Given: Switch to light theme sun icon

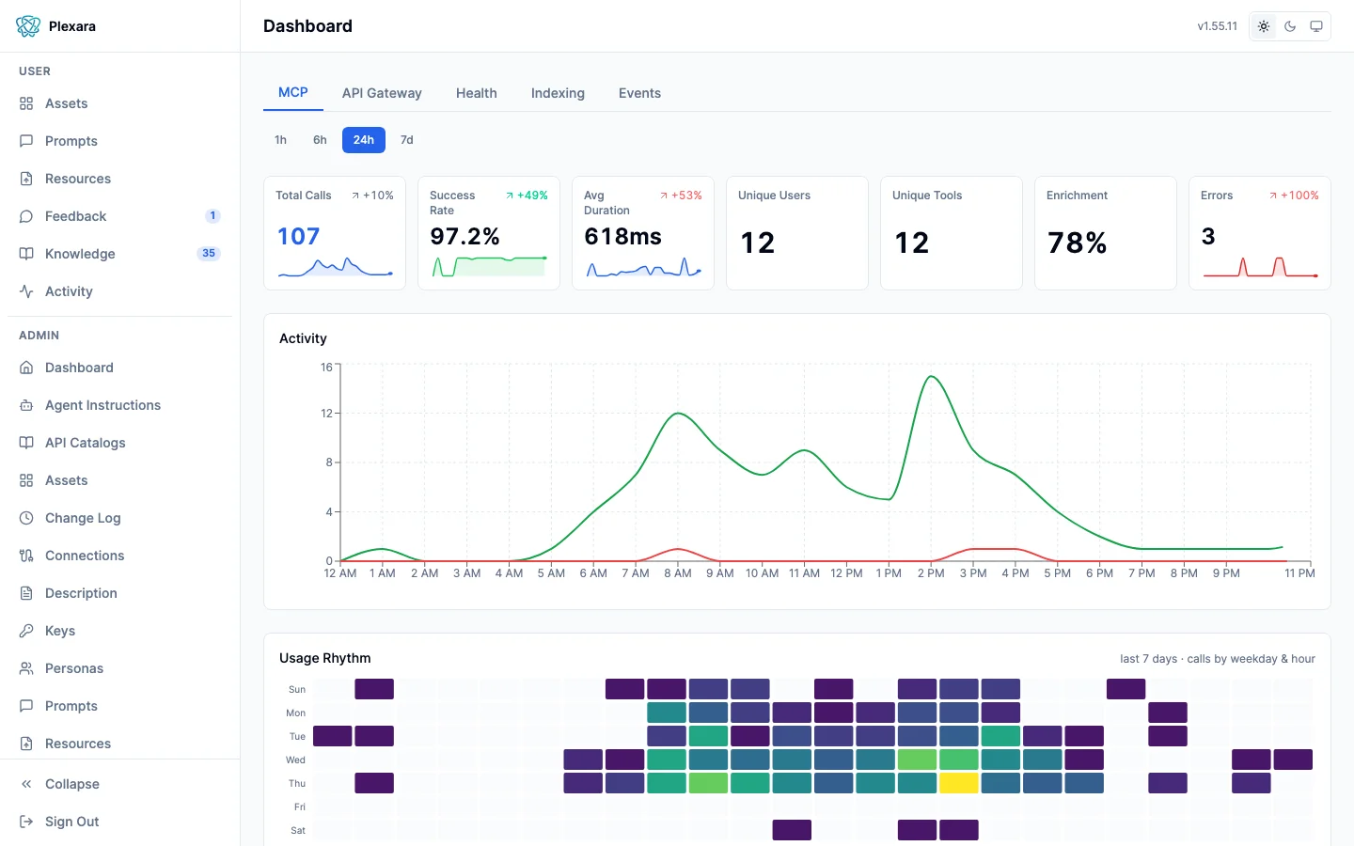Looking at the screenshot, I should tap(1264, 26).
